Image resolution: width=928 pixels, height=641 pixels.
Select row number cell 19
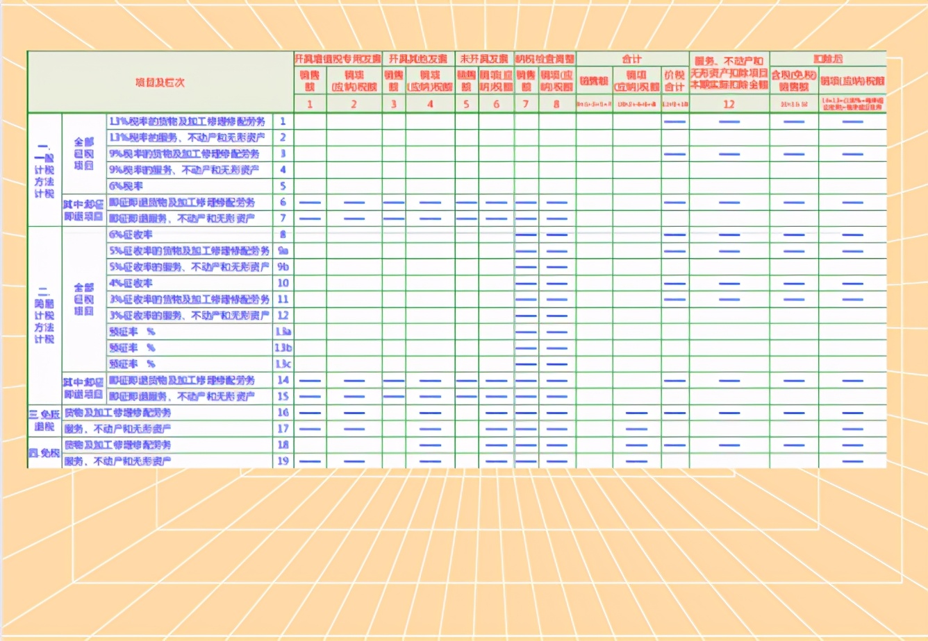(283, 461)
